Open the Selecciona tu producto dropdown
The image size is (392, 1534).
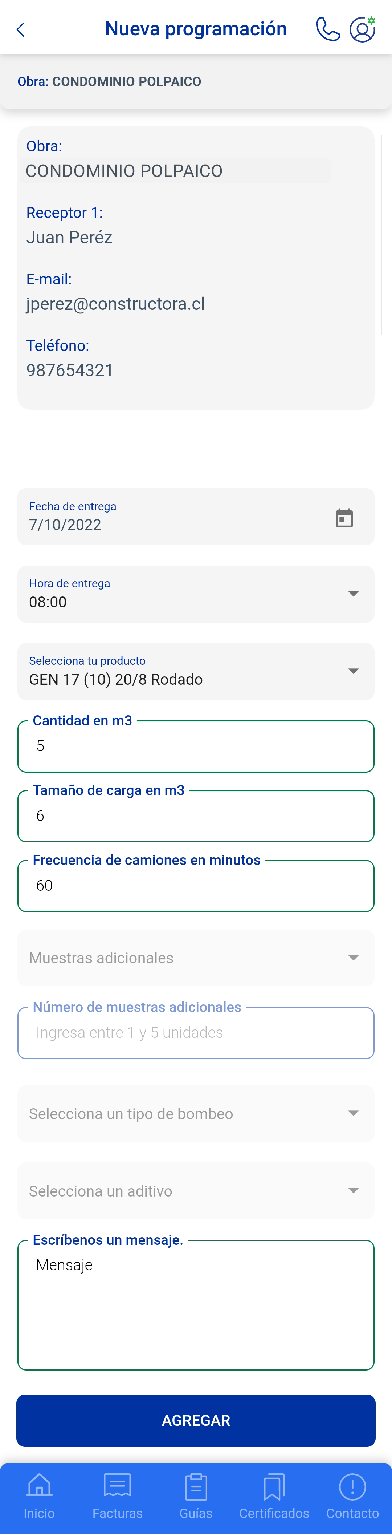point(196,671)
